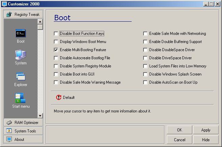Open the System Tools section
The image size is (222, 147).
(x=23, y=131)
